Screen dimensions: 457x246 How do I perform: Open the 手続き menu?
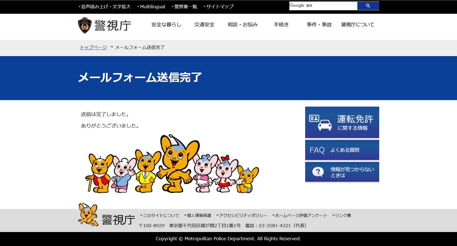click(x=281, y=25)
